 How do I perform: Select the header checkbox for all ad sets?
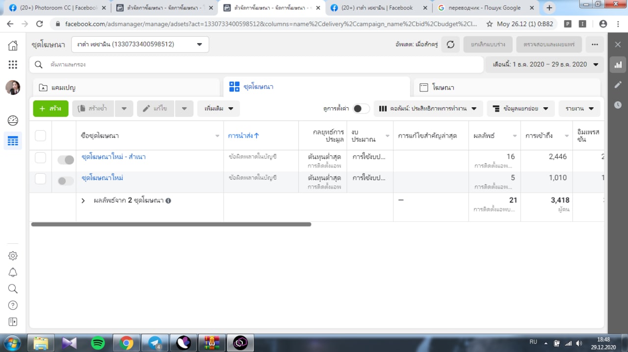[x=40, y=136]
